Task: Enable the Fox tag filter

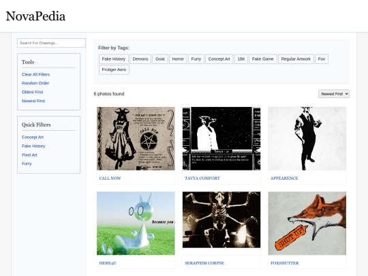Action: click(322, 59)
